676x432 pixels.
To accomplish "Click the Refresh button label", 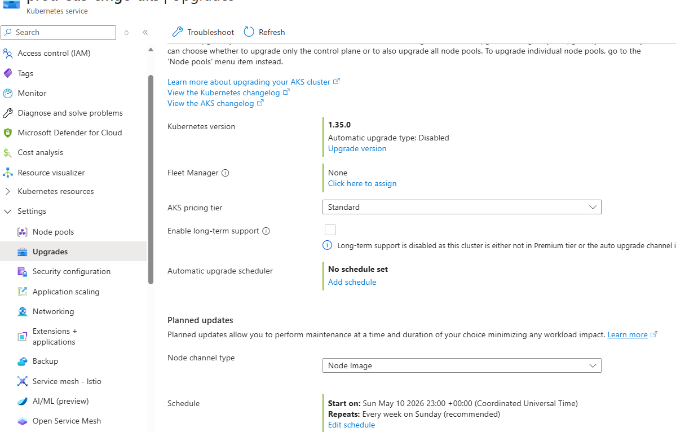I will click(272, 32).
